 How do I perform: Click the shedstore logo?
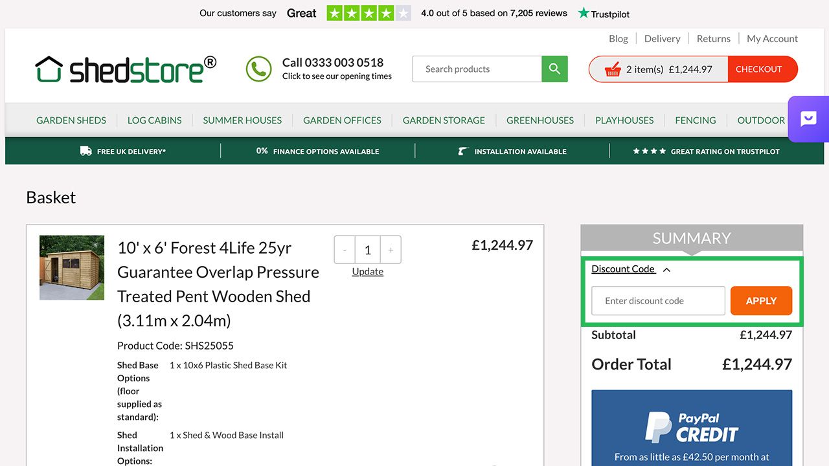(x=126, y=69)
